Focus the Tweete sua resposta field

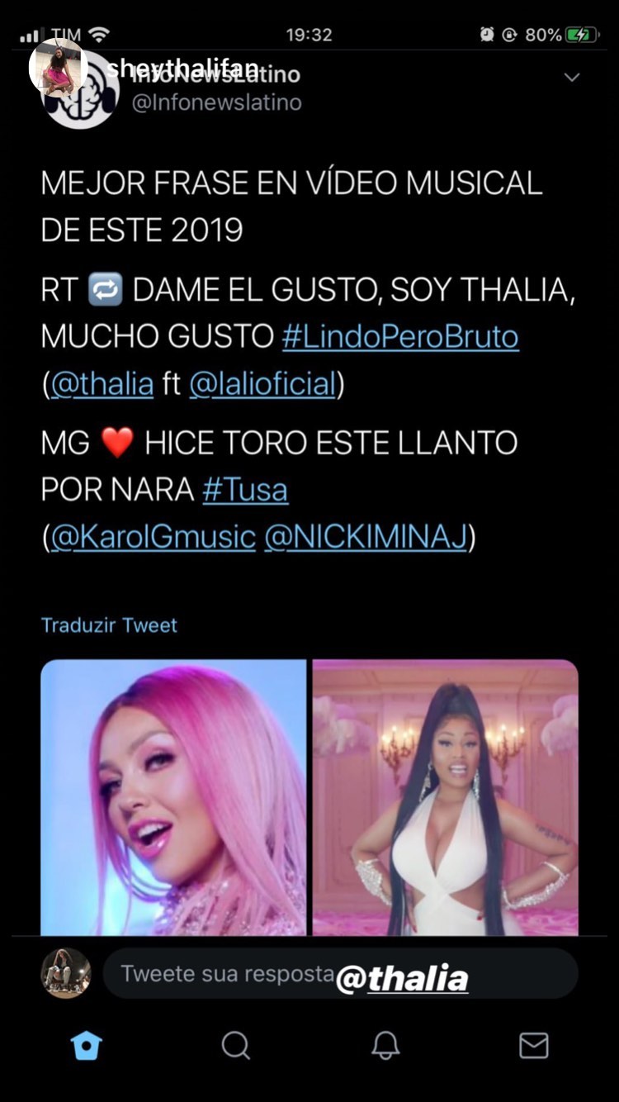(x=340, y=973)
